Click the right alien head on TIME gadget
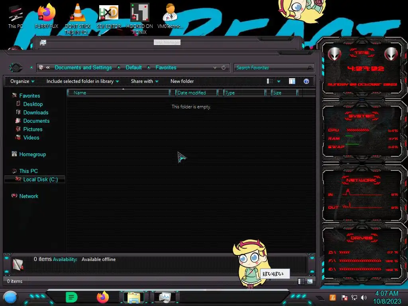The image size is (408, 306). click(391, 54)
